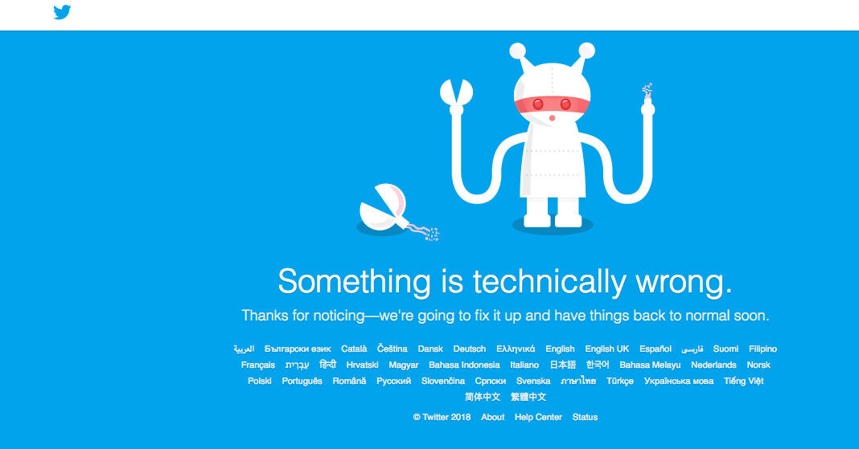Choose 简体中文 language
859x449 pixels.
point(482,397)
